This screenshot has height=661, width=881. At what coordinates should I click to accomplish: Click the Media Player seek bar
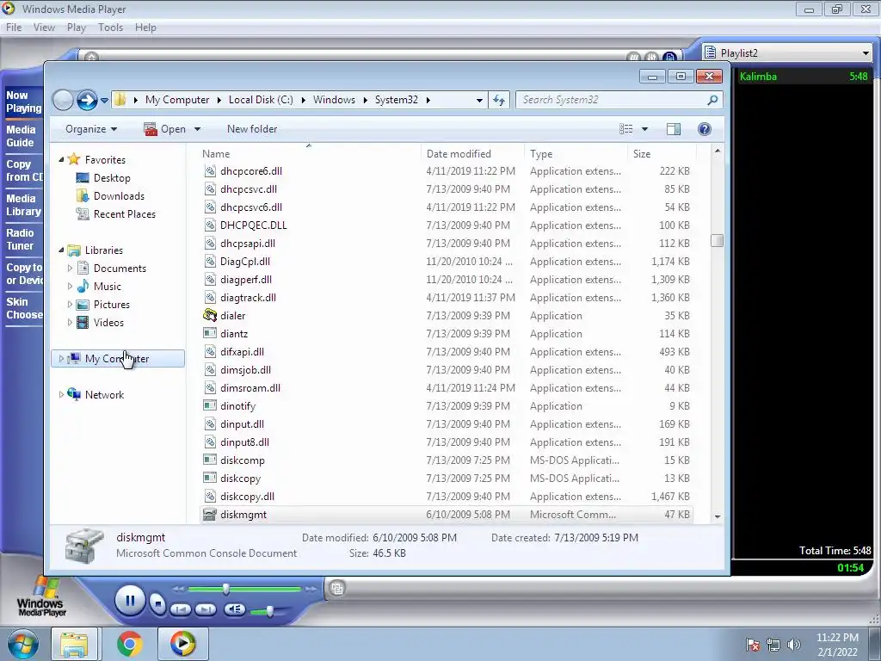tap(243, 589)
